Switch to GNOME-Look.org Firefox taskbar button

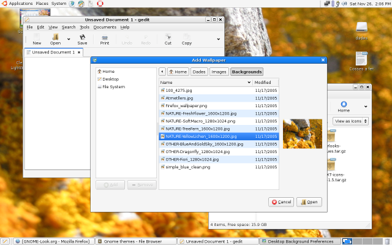point(54,241)
